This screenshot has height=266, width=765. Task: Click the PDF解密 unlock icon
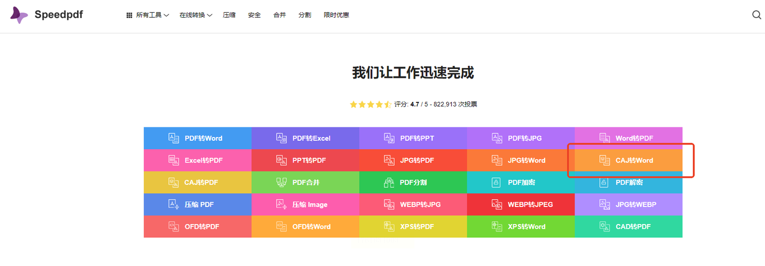(604, 183)
